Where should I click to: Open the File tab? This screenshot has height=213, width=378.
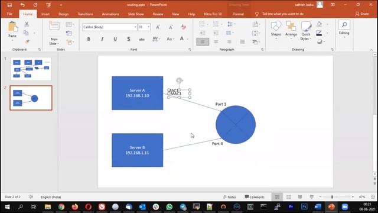9,14
